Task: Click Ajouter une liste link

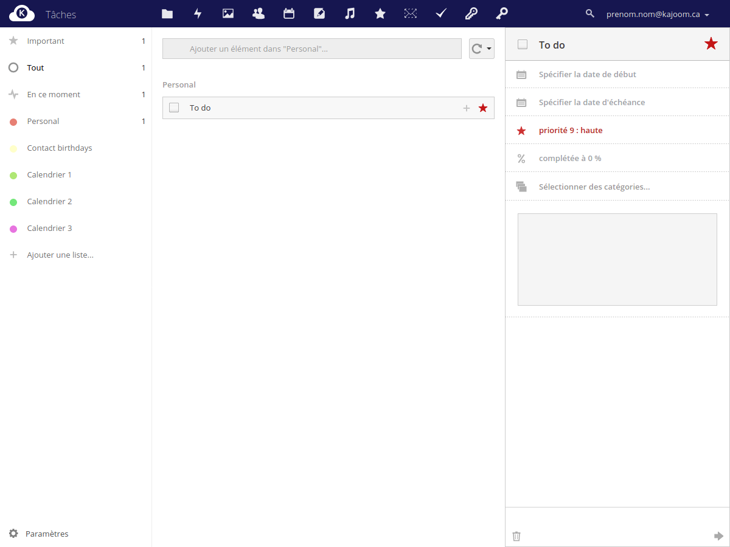Action: pos(60,255)
